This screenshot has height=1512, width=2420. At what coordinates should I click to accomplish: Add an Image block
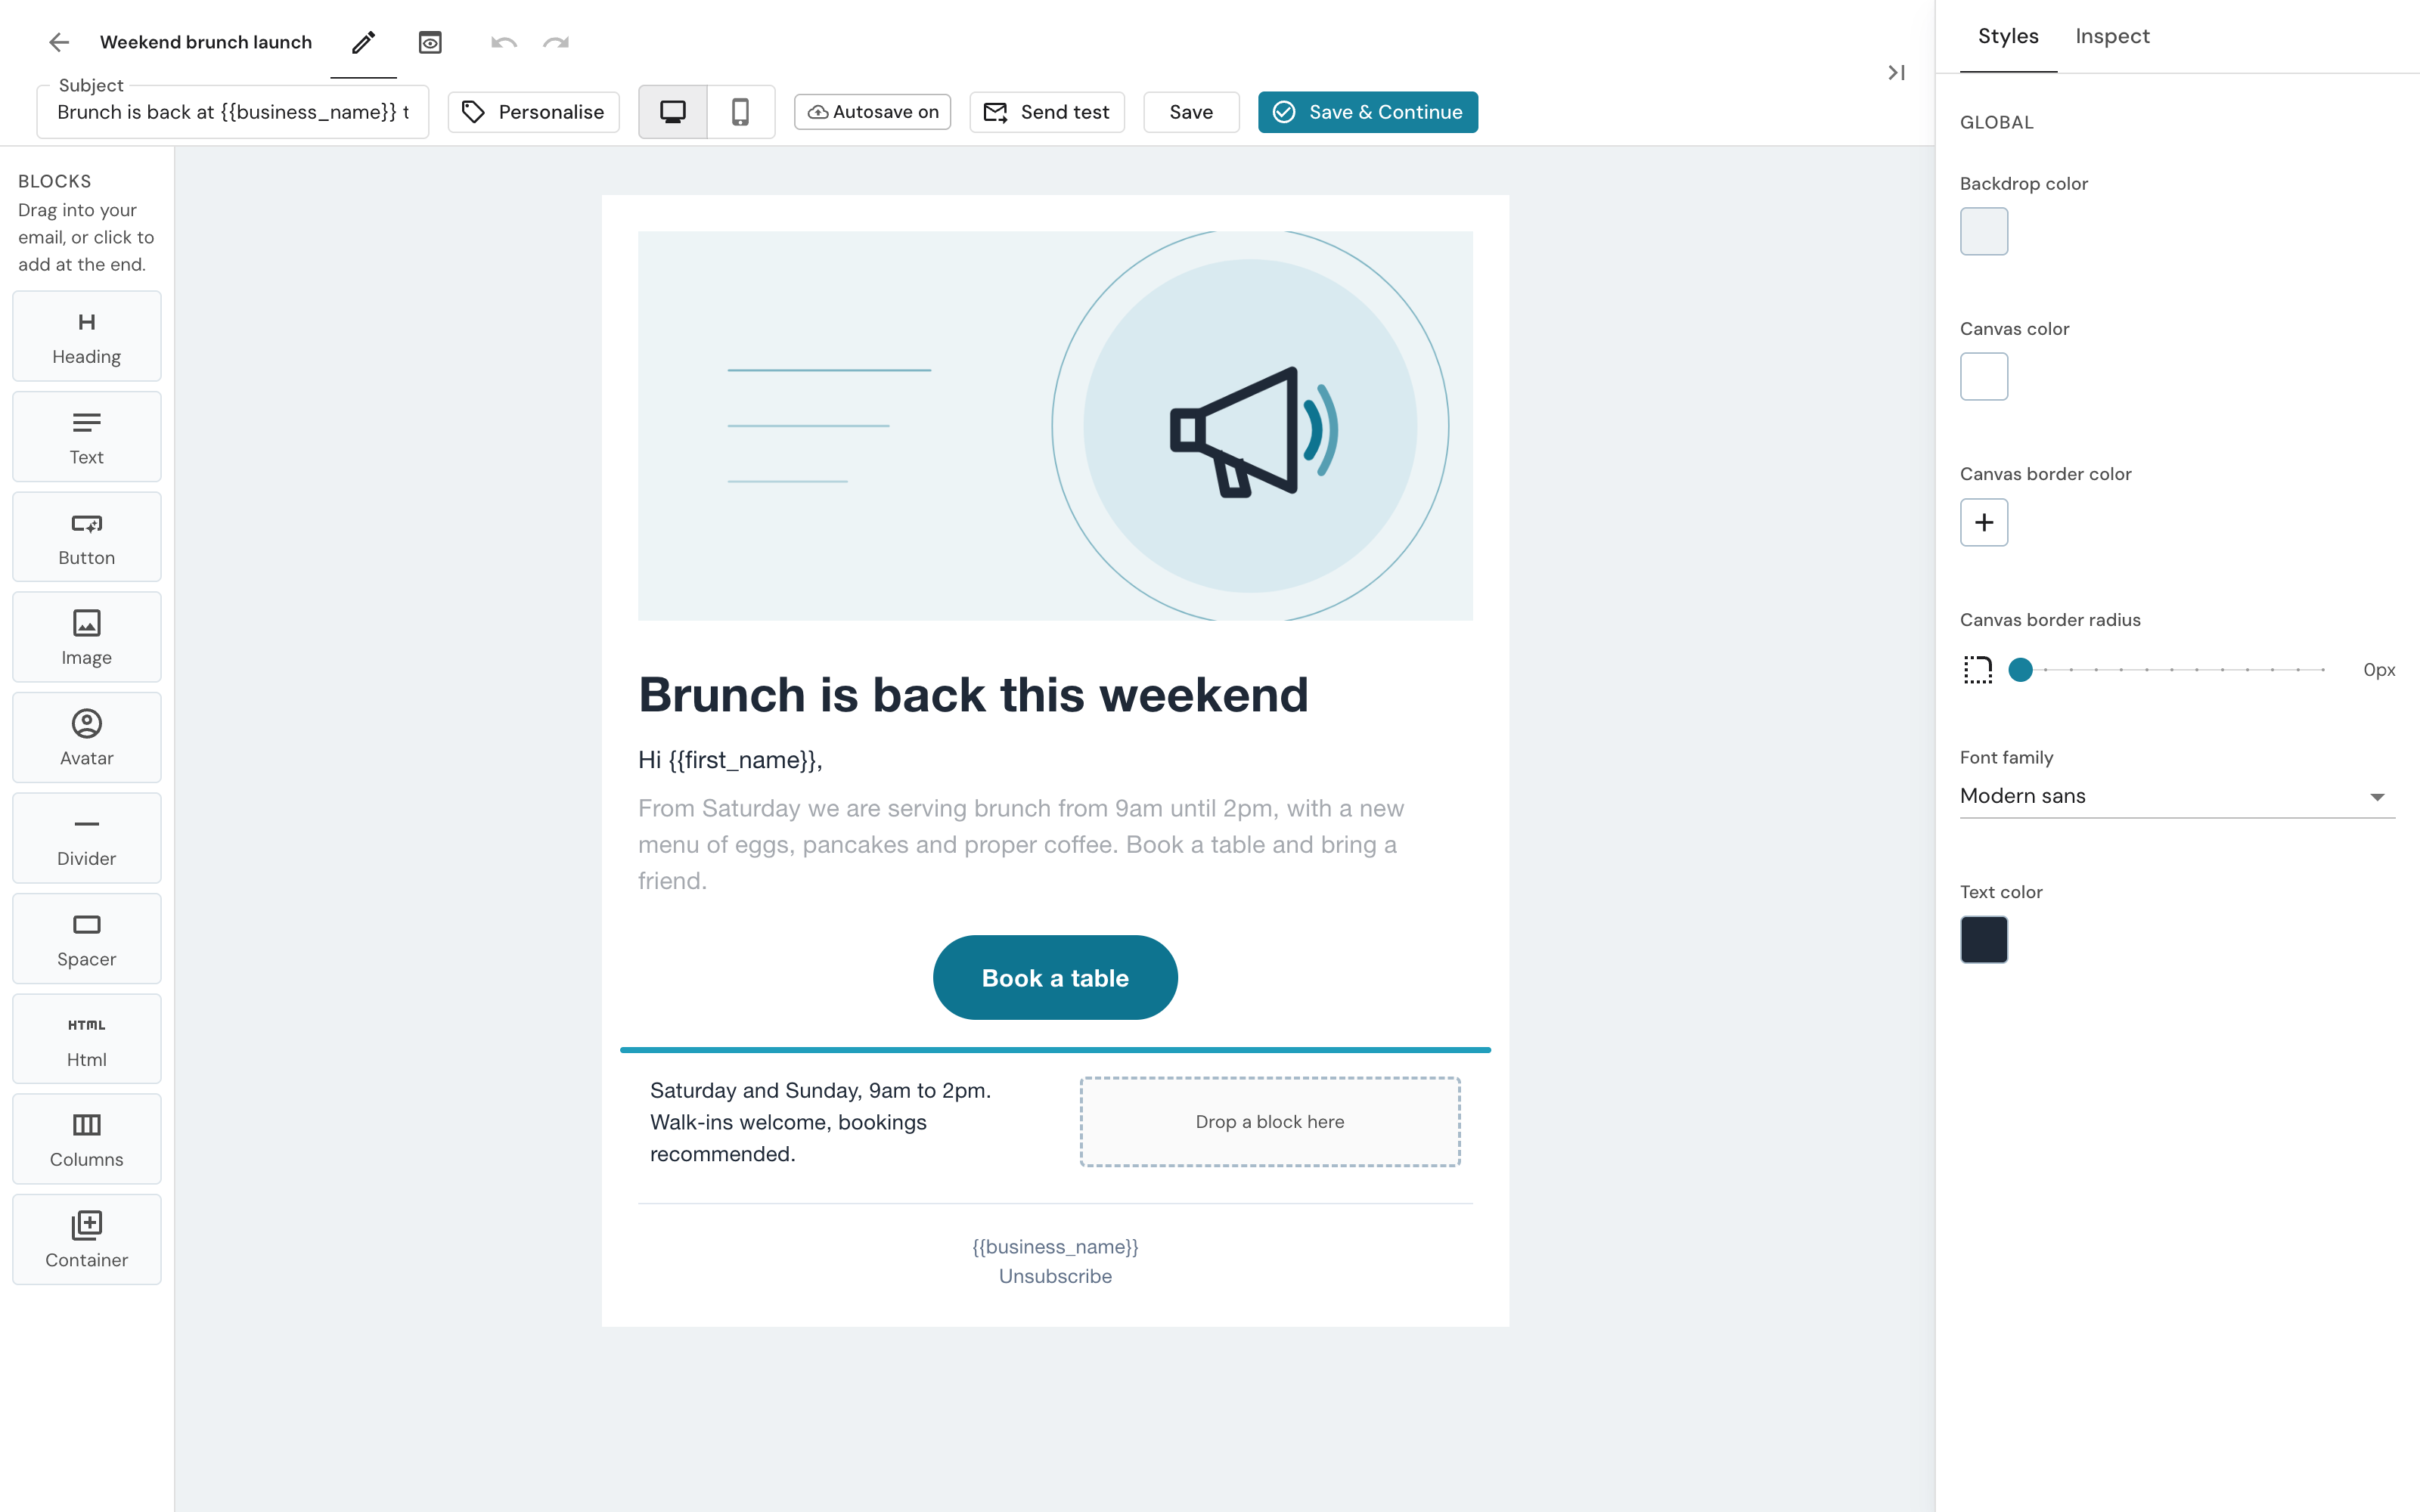click(x=87, y=637)
